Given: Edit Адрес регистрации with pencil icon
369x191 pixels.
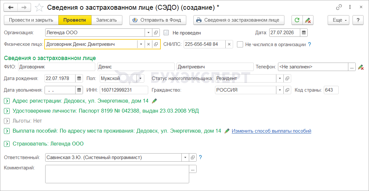Looking at the screenshot, I should tap(154, 101).
